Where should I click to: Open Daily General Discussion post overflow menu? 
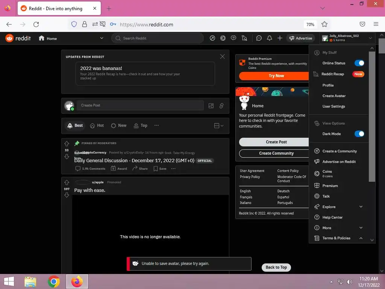point(173,169)
